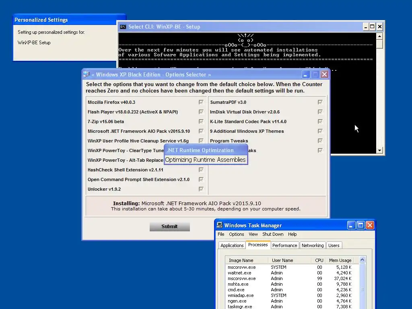Maximize the Select CLI WinXP-BE Setup window
Viewport: 412px width, 309px height.
click(372, 27)
